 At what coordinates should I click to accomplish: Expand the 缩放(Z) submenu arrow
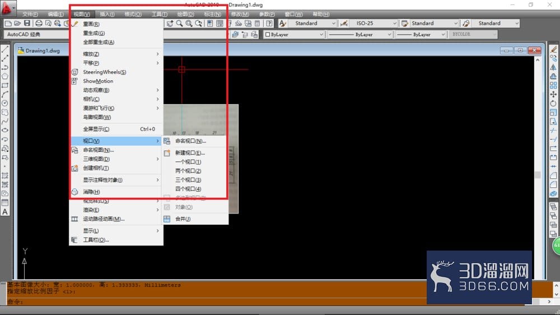[157, 54]
